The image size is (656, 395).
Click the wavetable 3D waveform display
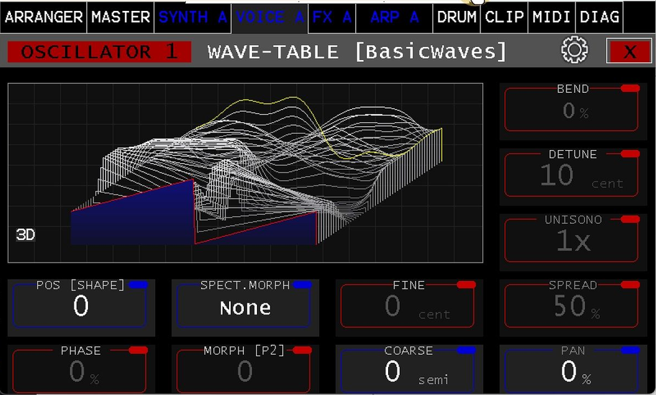tap(245, 173)
